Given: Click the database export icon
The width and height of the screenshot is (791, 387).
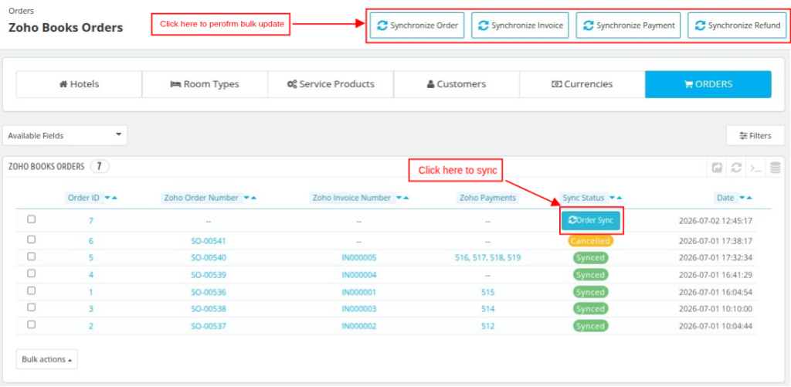Looking at the screenshot, I should coord(776,168).
